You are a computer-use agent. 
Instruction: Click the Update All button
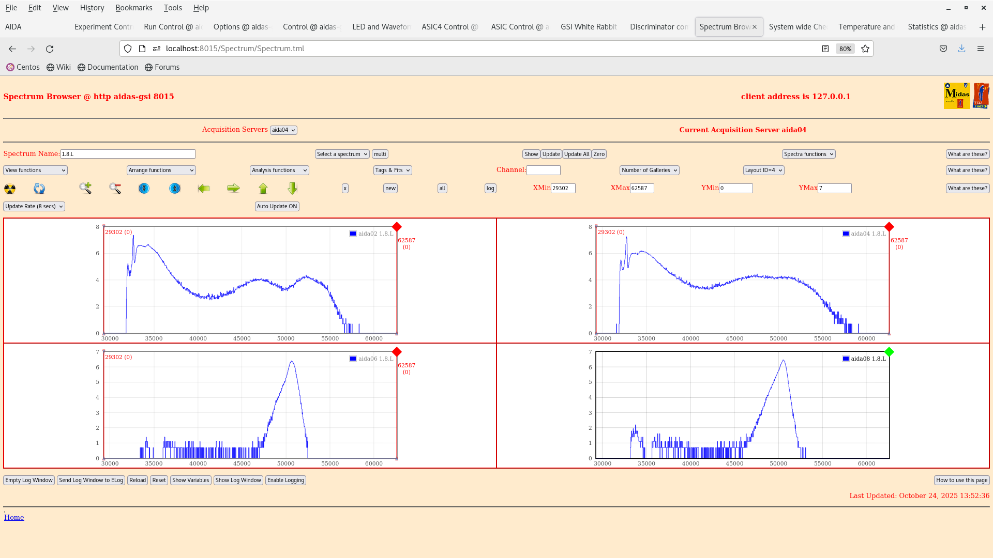point(576,153)
